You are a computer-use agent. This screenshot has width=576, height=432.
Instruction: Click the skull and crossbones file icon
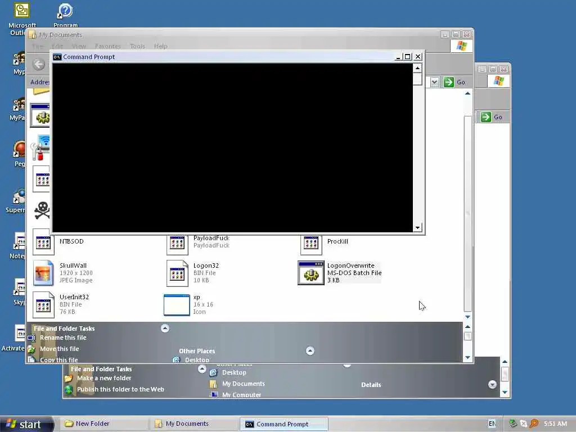(x=42, y=210)
